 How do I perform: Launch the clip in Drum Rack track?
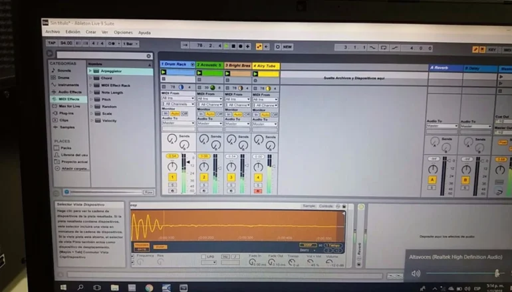pos(164,72)
